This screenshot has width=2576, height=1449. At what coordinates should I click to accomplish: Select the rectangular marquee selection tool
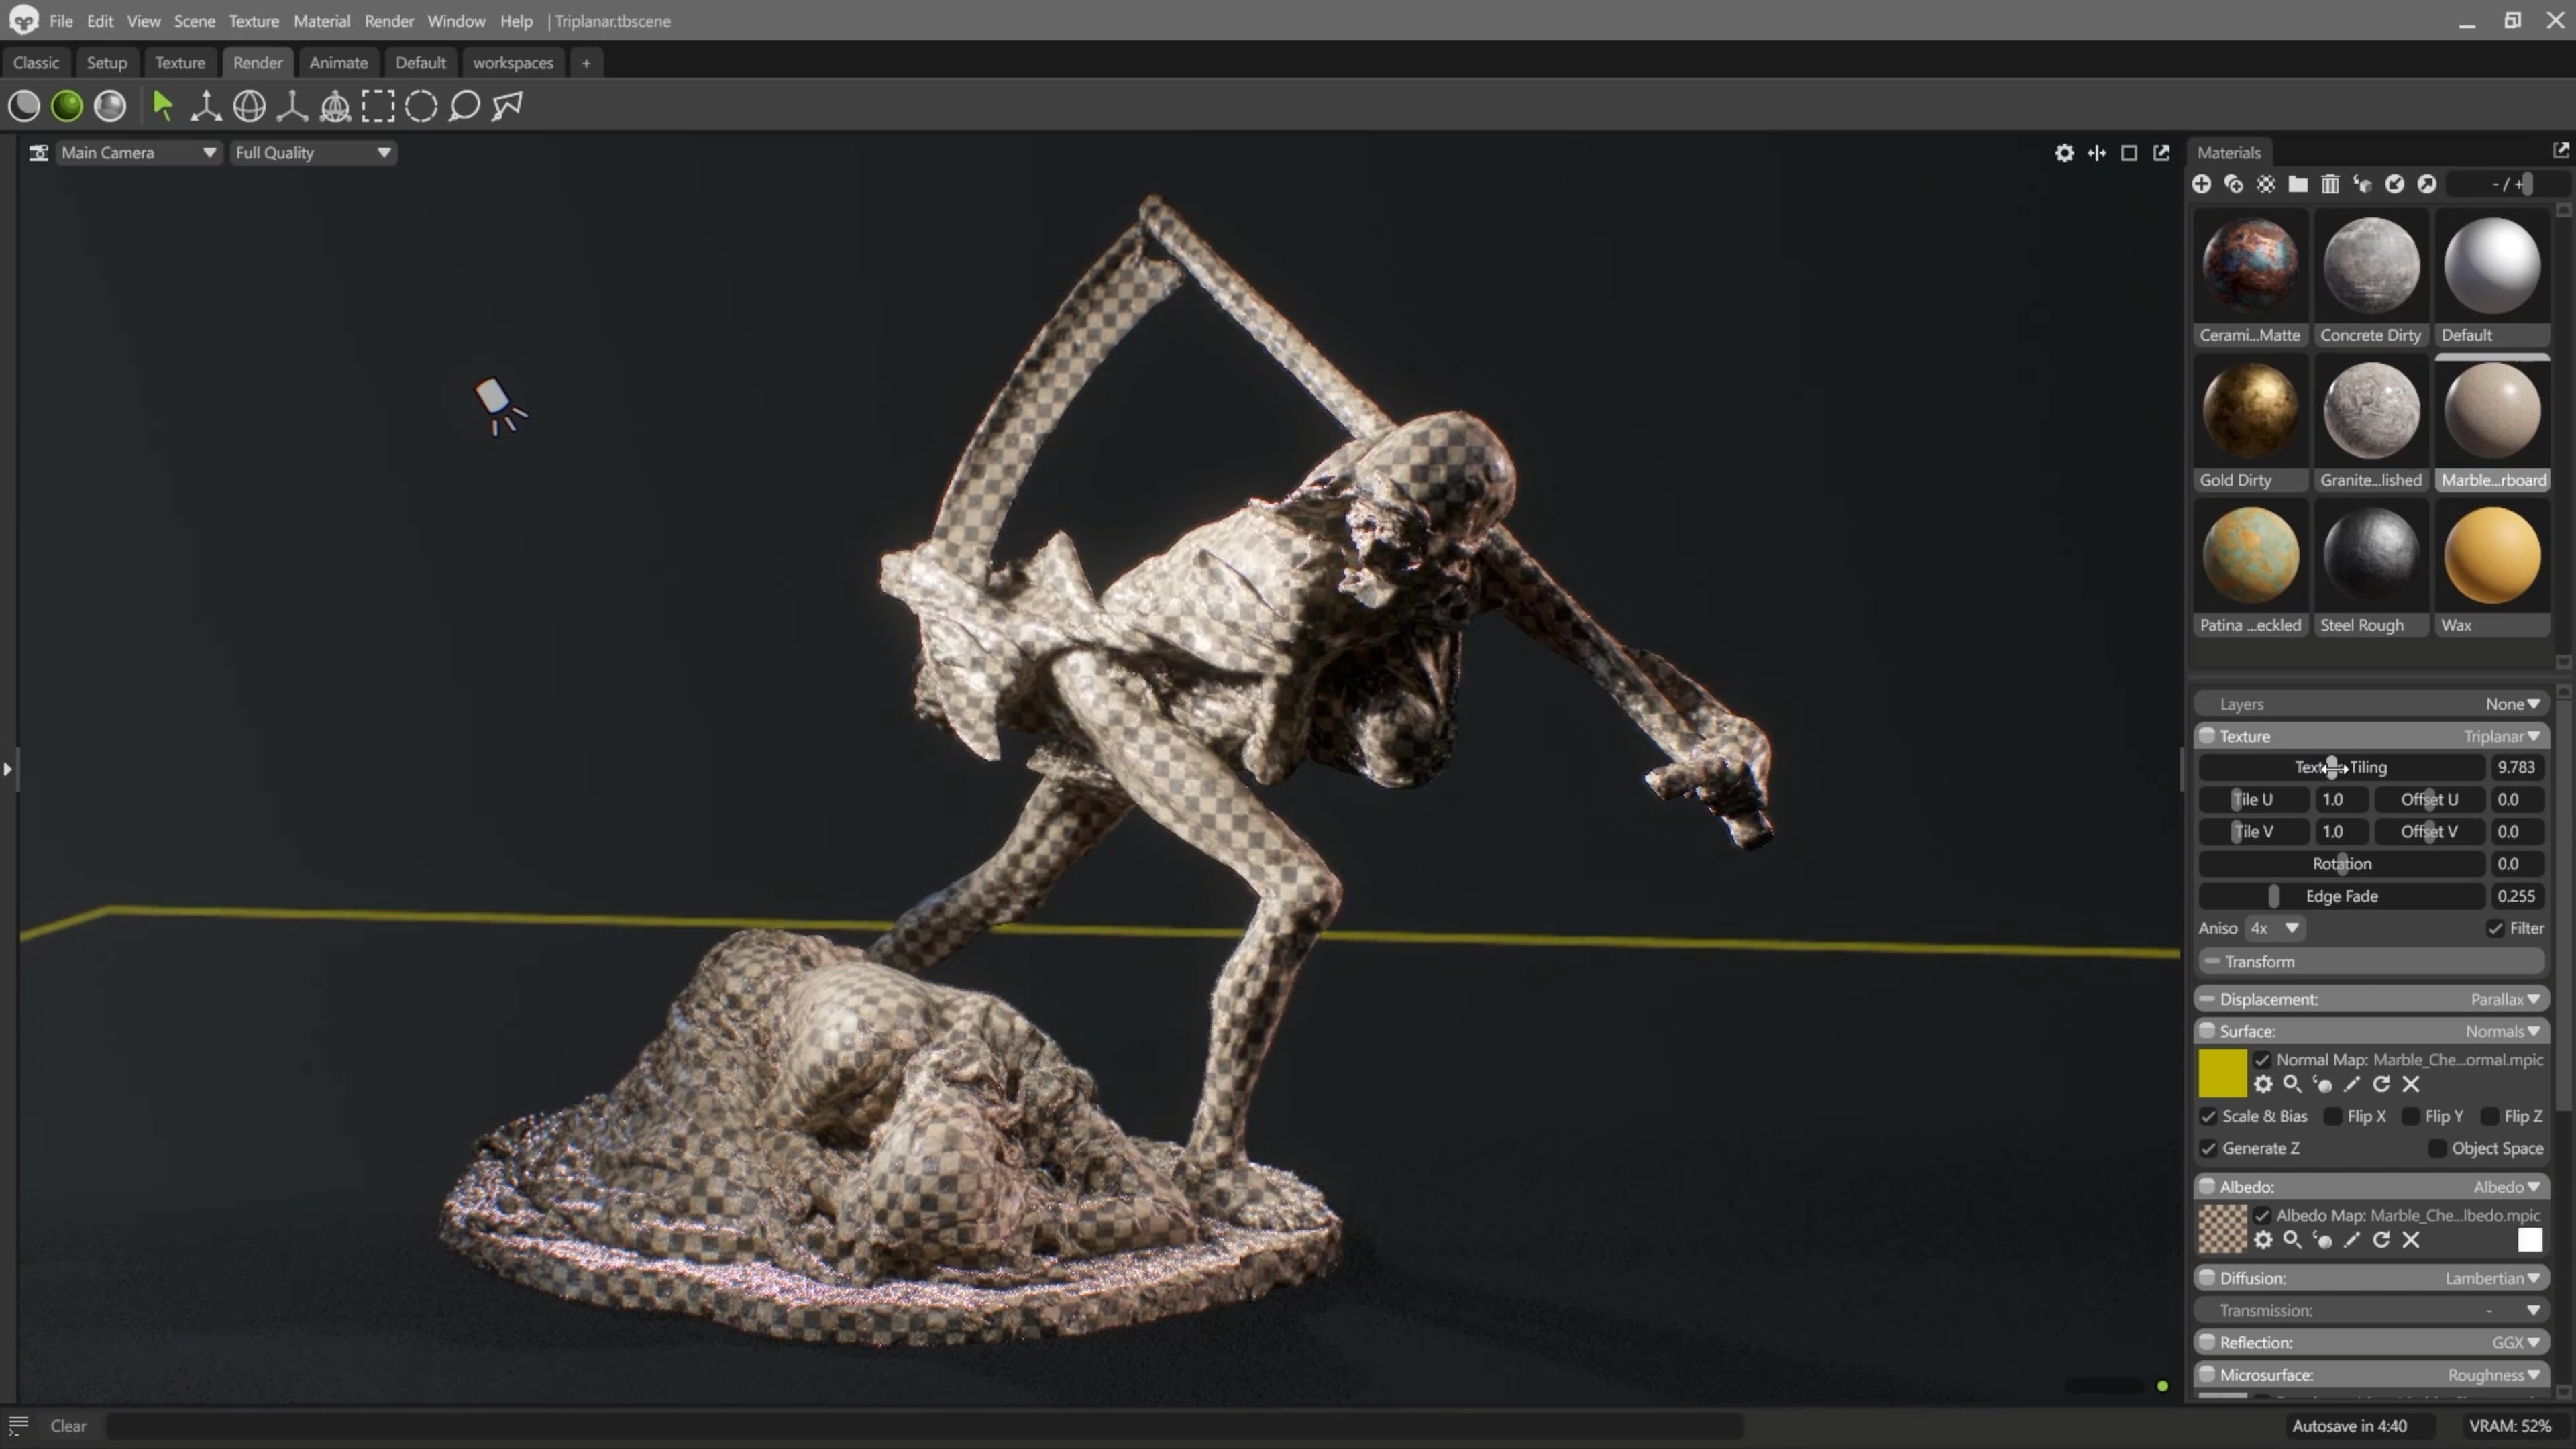point(378,106)
